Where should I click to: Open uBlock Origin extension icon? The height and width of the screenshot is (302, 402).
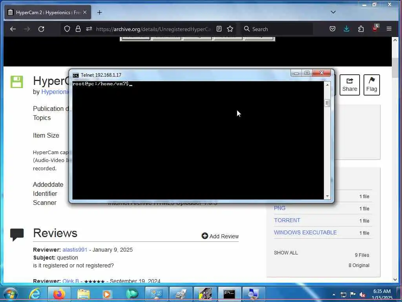point(375,28)
